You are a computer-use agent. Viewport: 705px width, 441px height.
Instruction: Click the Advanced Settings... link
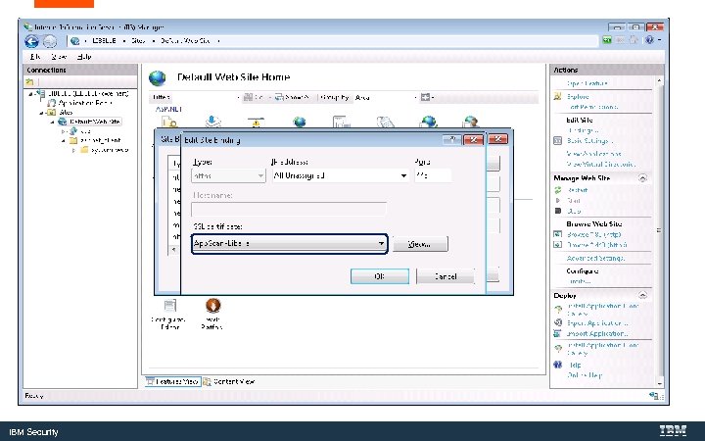click(x=595, y=259)
